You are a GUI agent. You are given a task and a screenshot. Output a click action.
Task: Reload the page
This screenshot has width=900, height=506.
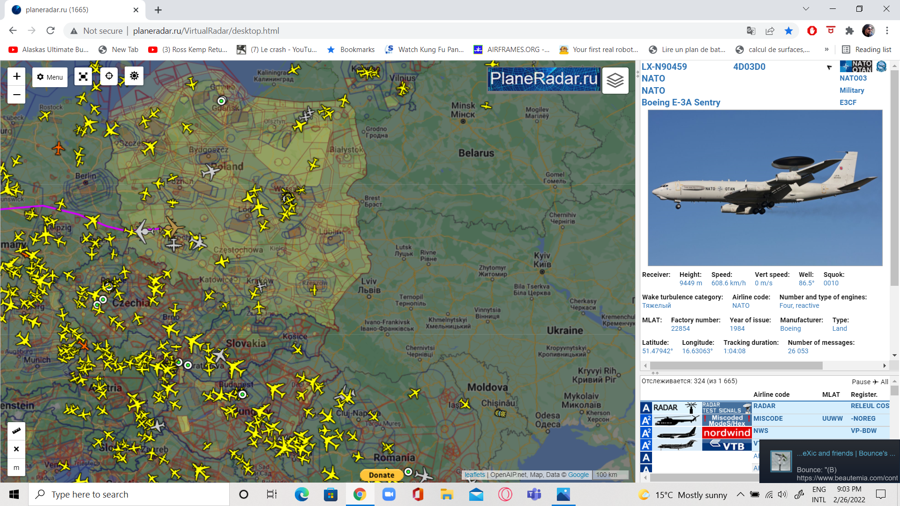pos(51,31)
